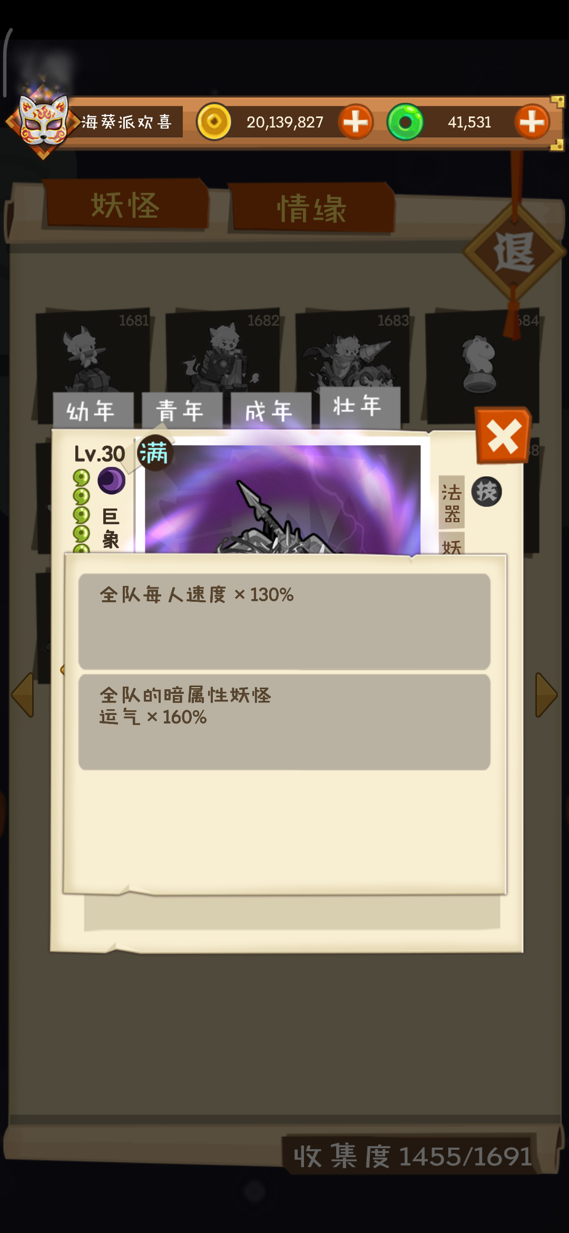This screenshot has width=569, height=1233.
Task: Tap the 技 skill round icon
Action: pos(486,492)
